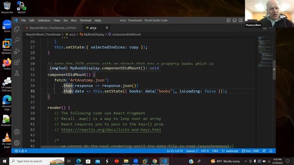294x165 pixels.
Task: Close the art.js tab
Action: [107, 27]
